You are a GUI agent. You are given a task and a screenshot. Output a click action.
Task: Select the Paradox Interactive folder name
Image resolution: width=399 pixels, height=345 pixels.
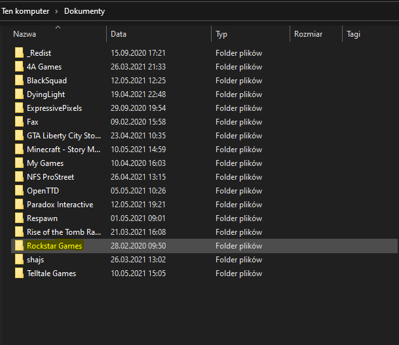[x=60, y=205]
